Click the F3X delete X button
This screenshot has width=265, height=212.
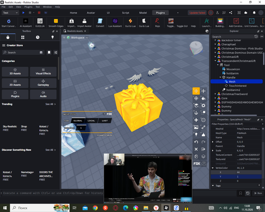pyautogui.click(x=196, y=149)
